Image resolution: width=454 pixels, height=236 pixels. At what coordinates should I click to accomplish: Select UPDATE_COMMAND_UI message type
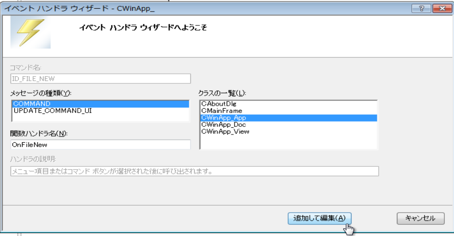(x=101, y=111)
